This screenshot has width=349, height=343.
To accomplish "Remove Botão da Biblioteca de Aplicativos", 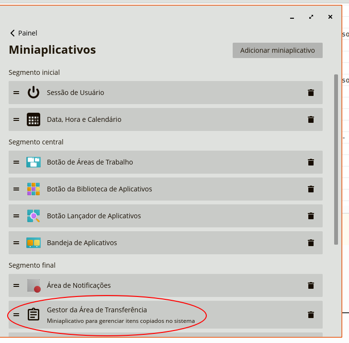I will [311, 189].
